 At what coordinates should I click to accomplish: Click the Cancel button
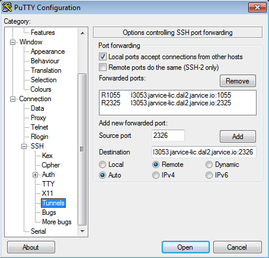coord(238,247)
